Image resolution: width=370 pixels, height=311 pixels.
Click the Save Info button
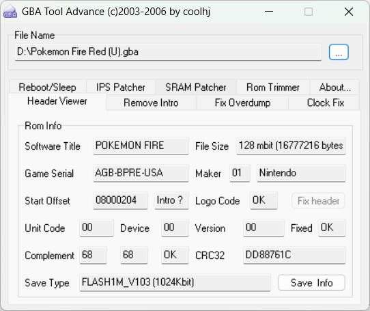click(x=311, y=283)
